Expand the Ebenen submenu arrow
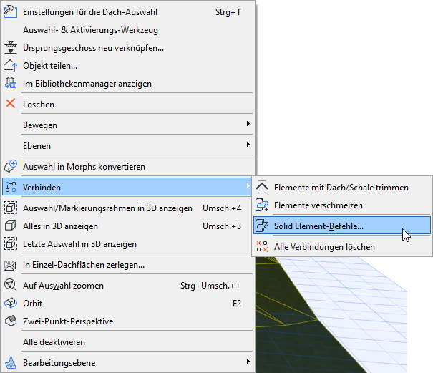Screen dimensions: 433x373 (x=248, y=146)
